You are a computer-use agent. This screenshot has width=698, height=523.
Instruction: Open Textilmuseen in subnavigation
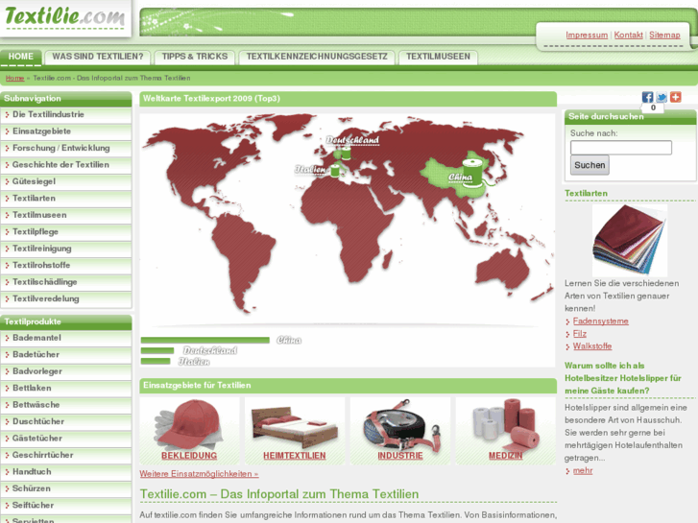[x=66, y=215]
